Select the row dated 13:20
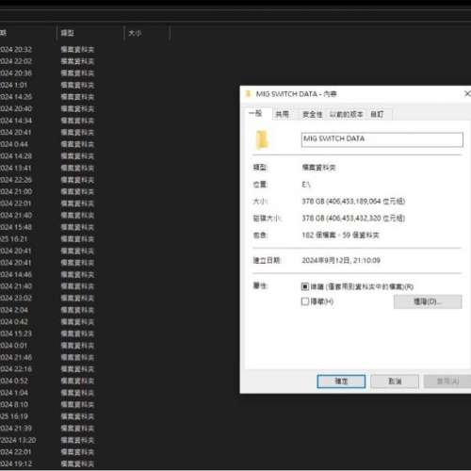Screen dimensions: 471x471 click(47, 440)
